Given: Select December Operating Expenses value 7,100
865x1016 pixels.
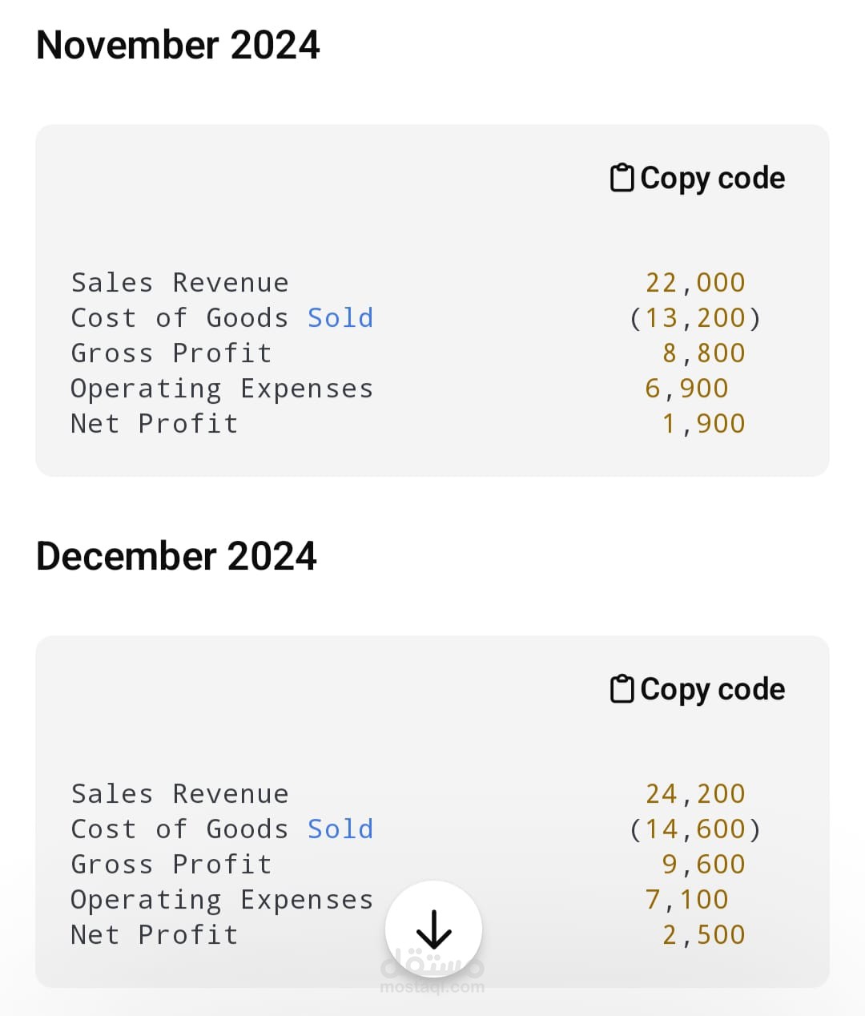Looking at the screenshot, I should [686, 900].
